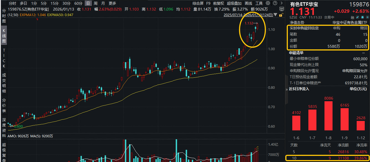Click the WP monitor icon near the volume bar
The width and height of the screenshot is (370, 162).
282,9
